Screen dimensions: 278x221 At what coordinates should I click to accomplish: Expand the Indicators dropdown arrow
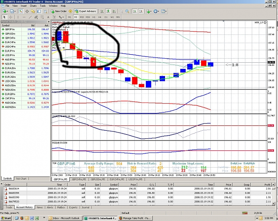[151, 12]
